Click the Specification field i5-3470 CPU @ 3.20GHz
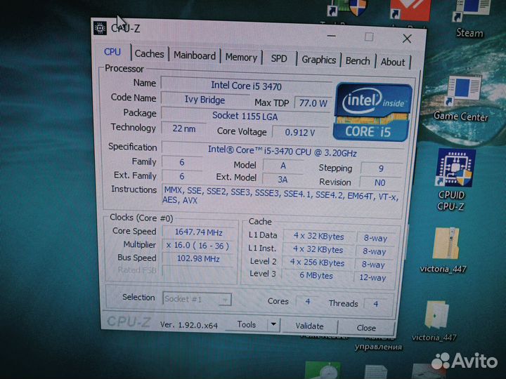This screenshot has height=379, width=506. click(x=283, y=151)
